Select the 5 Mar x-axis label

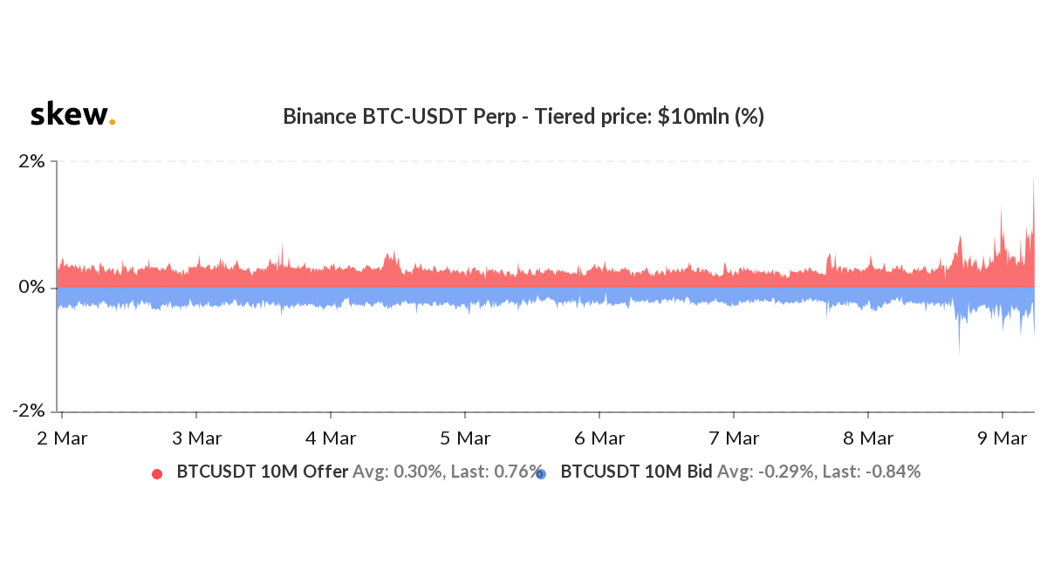[465, 438]
